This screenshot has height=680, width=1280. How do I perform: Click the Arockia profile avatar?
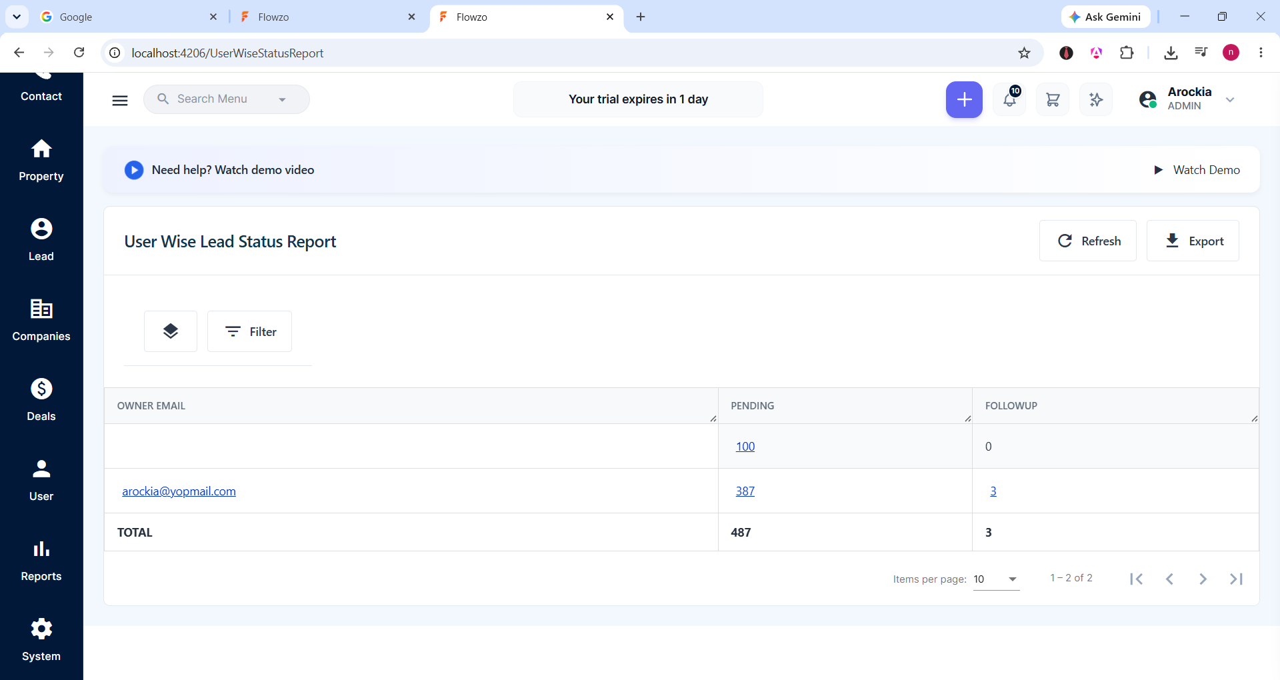coord(1148,100)
